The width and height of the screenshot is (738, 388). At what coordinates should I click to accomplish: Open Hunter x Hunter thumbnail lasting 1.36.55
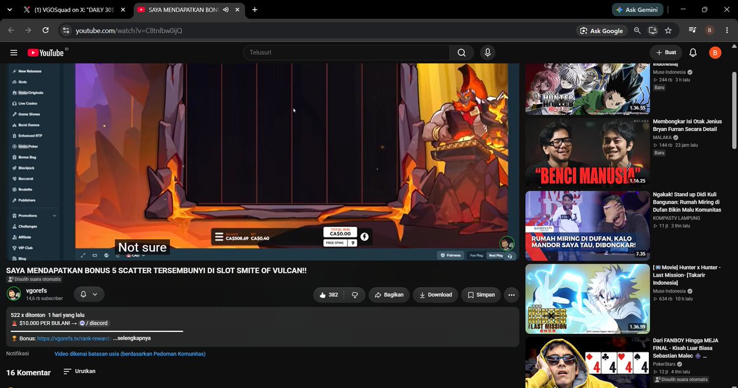click(x=587, y=89)
